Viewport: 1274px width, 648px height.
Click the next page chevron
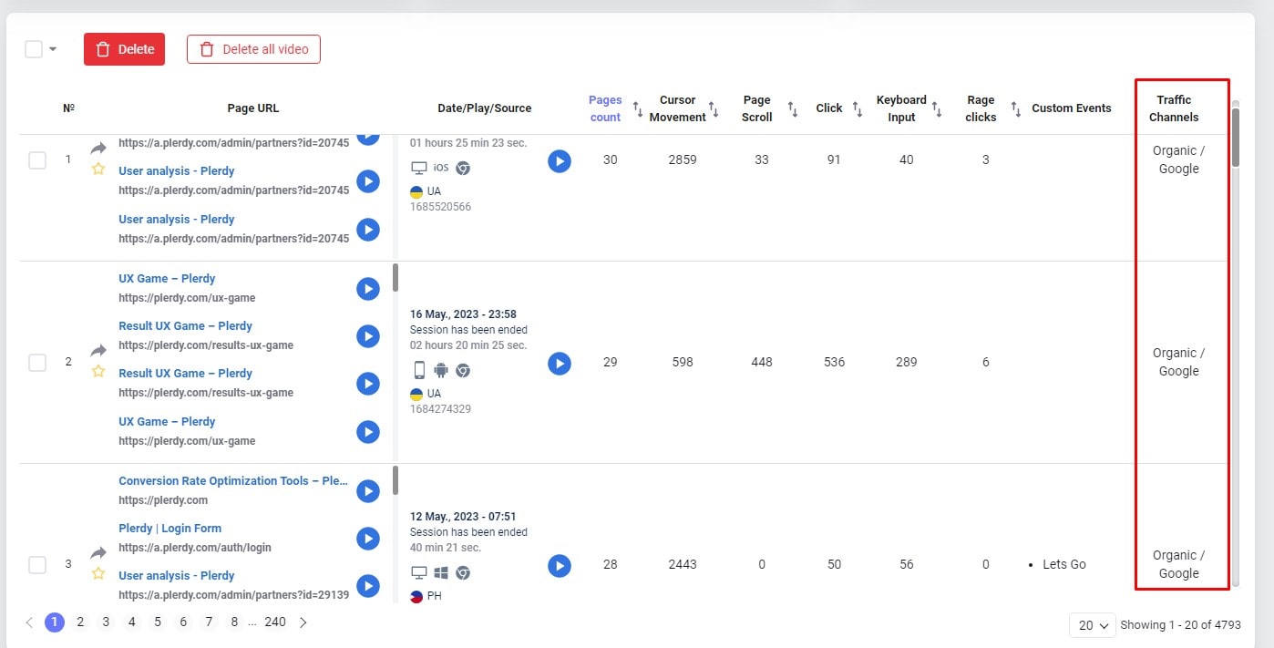tap(303, 622)
